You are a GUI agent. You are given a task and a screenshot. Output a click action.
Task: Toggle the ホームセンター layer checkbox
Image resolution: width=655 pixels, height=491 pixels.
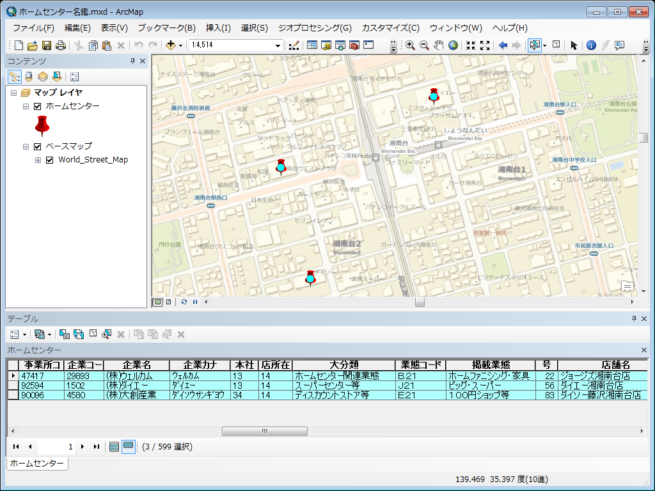point(38,106)
